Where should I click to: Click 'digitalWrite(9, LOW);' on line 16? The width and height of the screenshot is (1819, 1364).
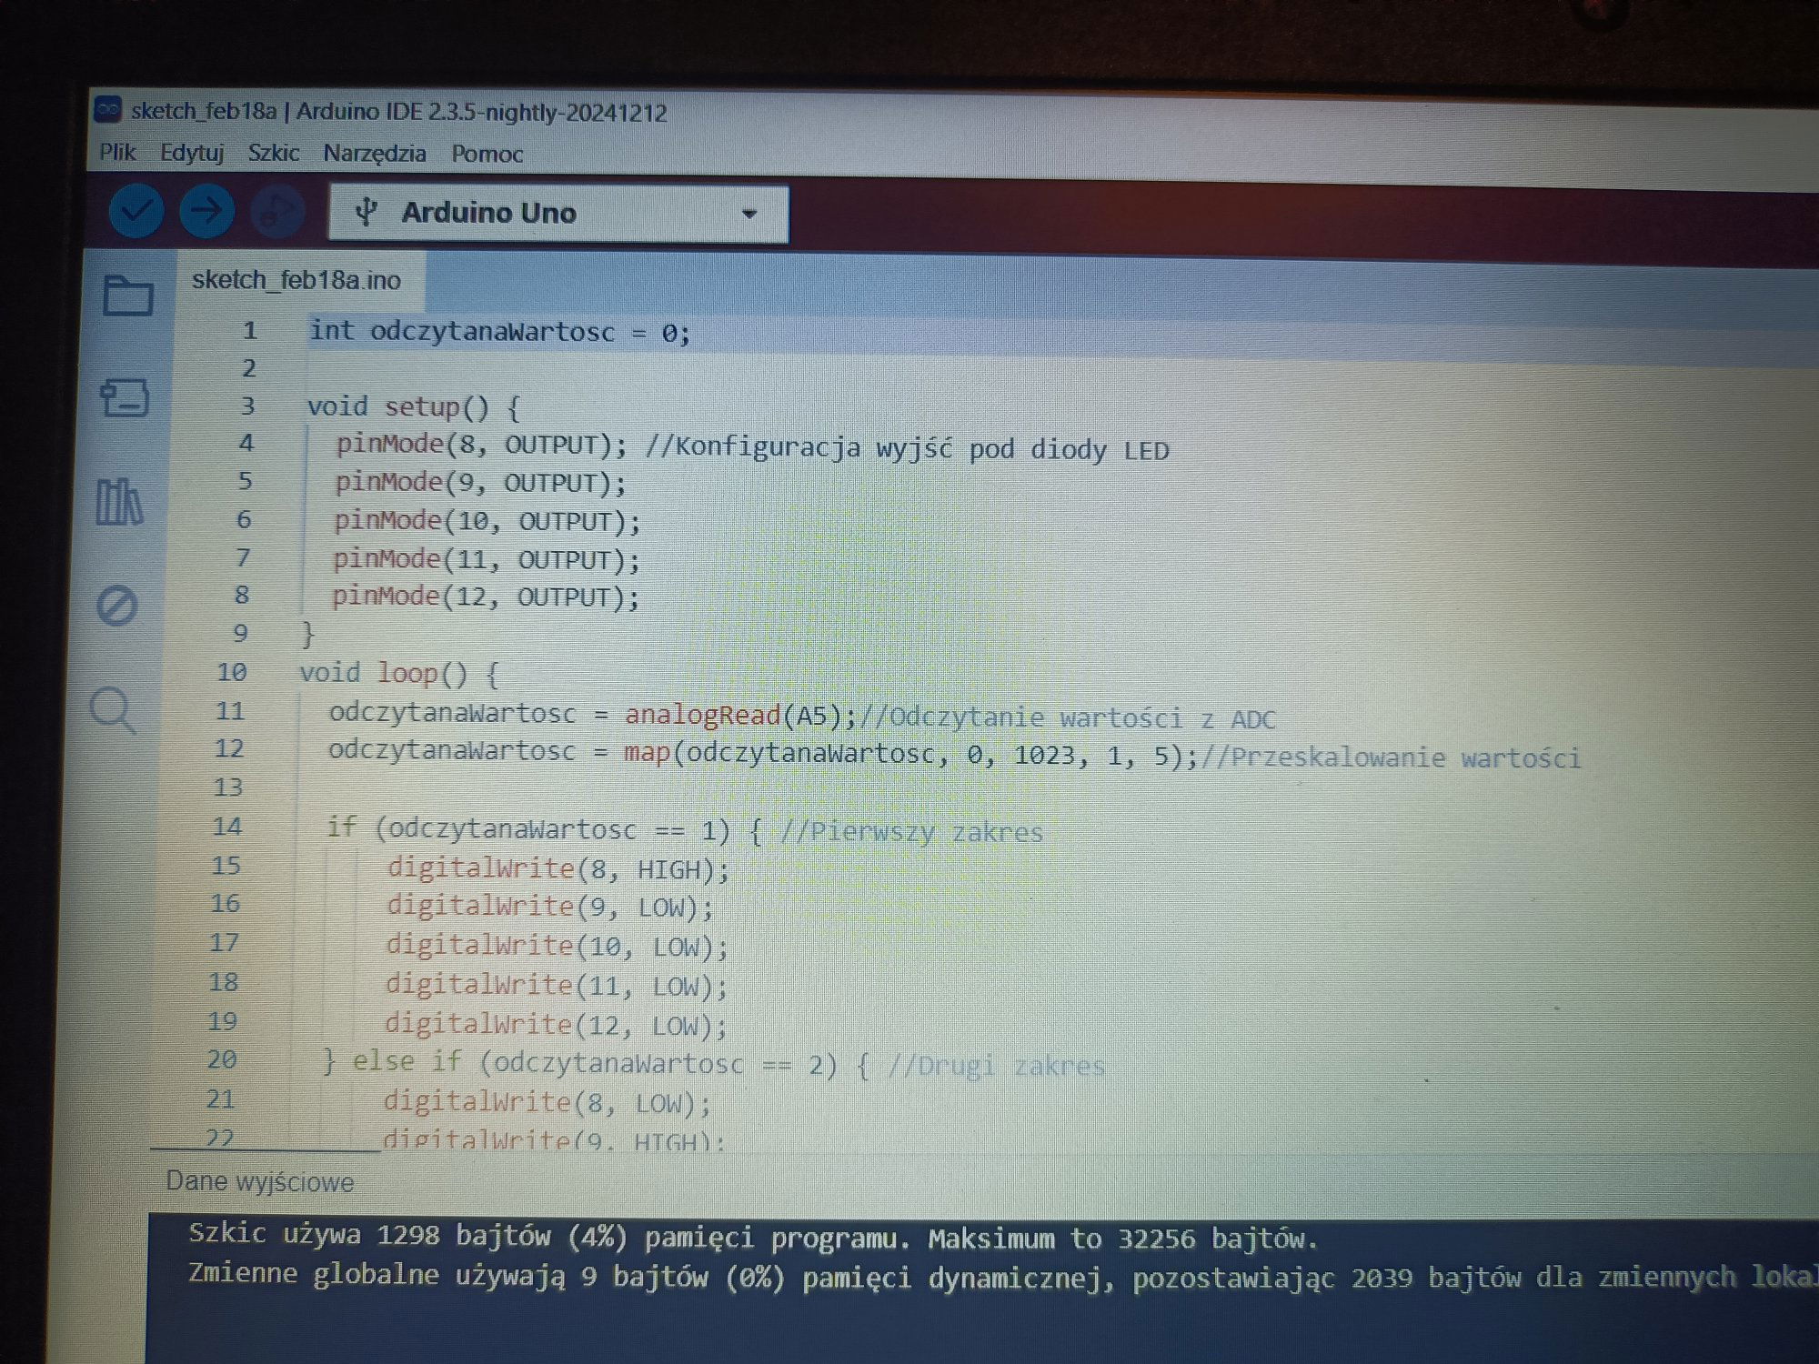tap(550, 907)
